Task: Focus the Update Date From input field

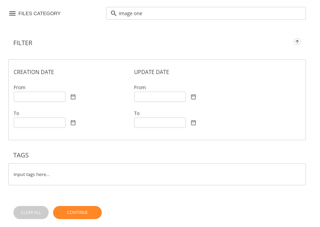Action: (160, 97)
